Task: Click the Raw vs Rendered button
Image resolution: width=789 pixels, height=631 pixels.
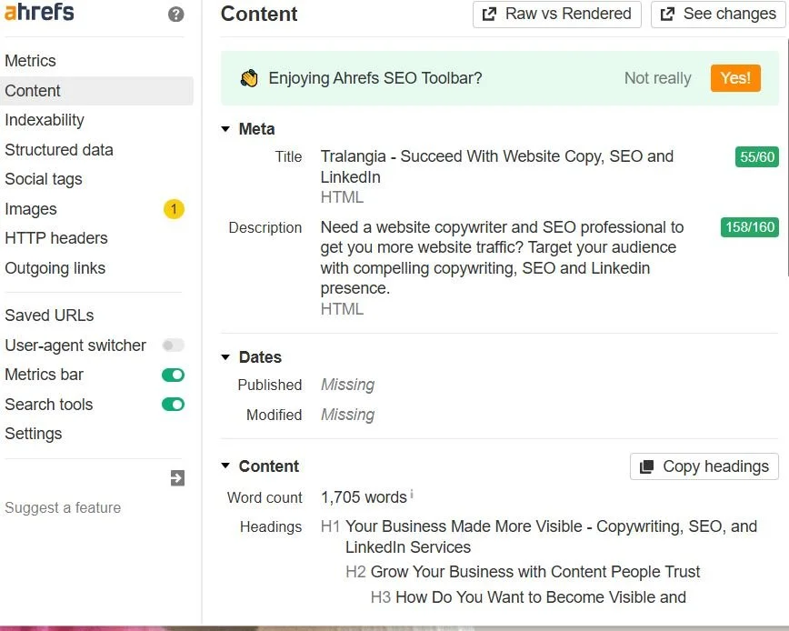Action: (x=557, y=14)
